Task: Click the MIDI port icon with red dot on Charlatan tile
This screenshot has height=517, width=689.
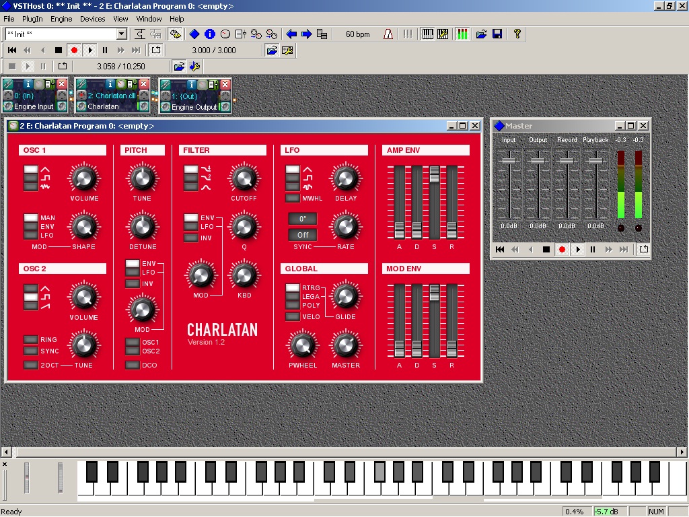Action: [81, 96]
